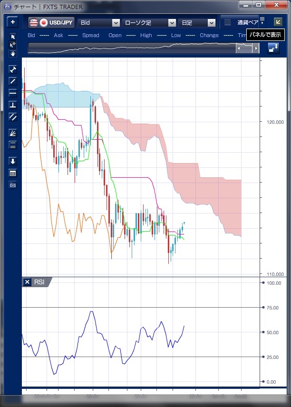Select the parallel channel lines tool
Image resolution: width=291 pixels, height=407 pixels.
pos(13,117)
